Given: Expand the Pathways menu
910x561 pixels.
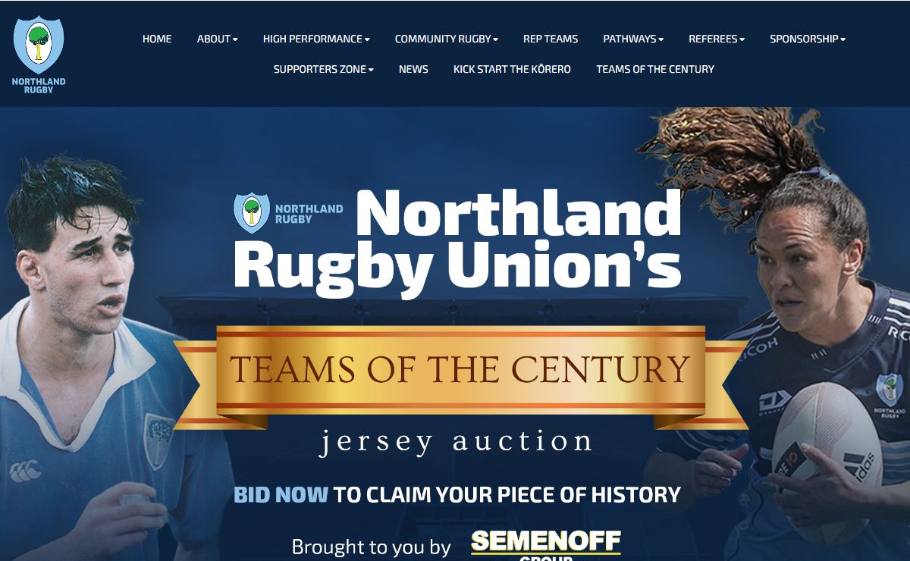Looking at the screenshot, I should [x=633, y=39].
